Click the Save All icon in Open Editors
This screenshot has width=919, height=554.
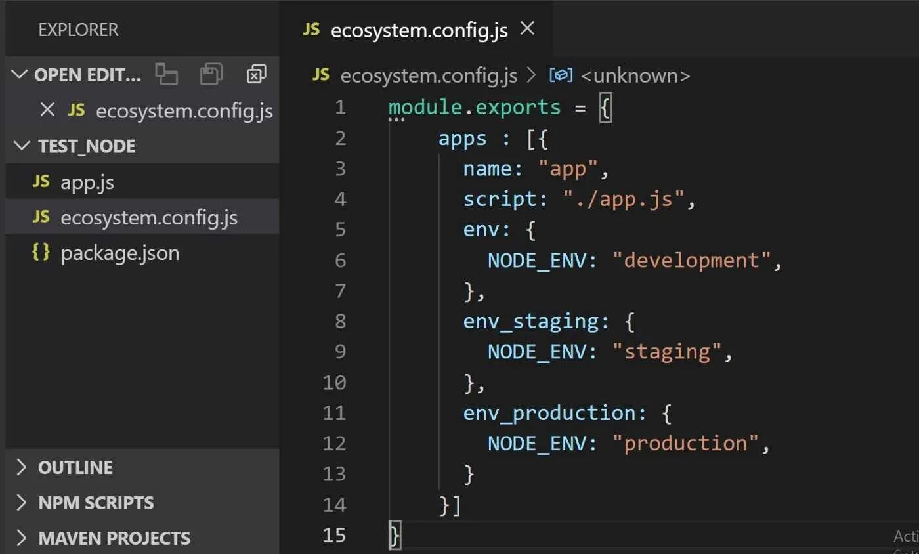(x=211, y=74)
